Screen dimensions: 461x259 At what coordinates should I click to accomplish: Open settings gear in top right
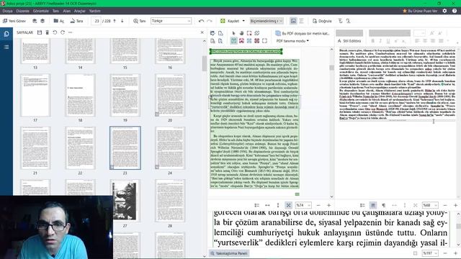point(444,11)
